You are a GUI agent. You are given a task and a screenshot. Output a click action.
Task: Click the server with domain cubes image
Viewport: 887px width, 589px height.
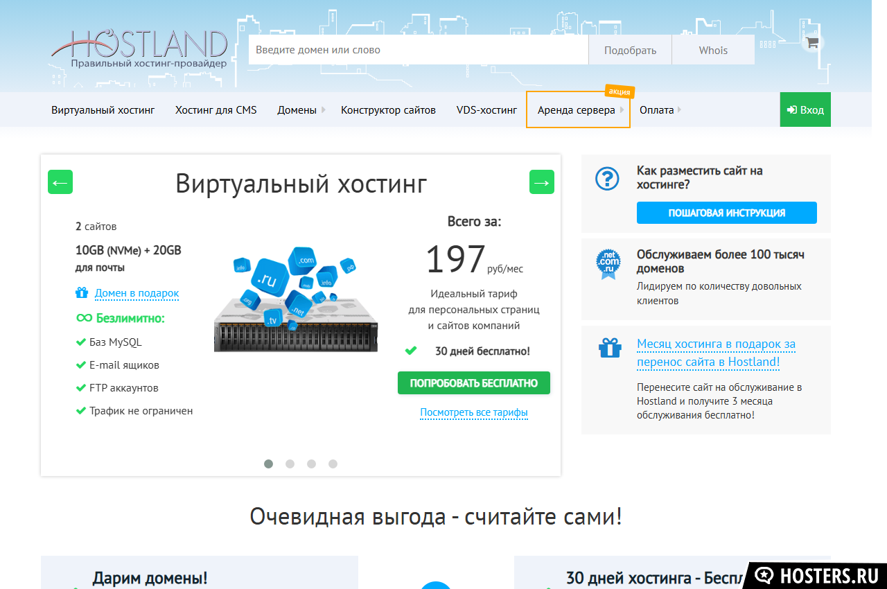click(297, 299)
